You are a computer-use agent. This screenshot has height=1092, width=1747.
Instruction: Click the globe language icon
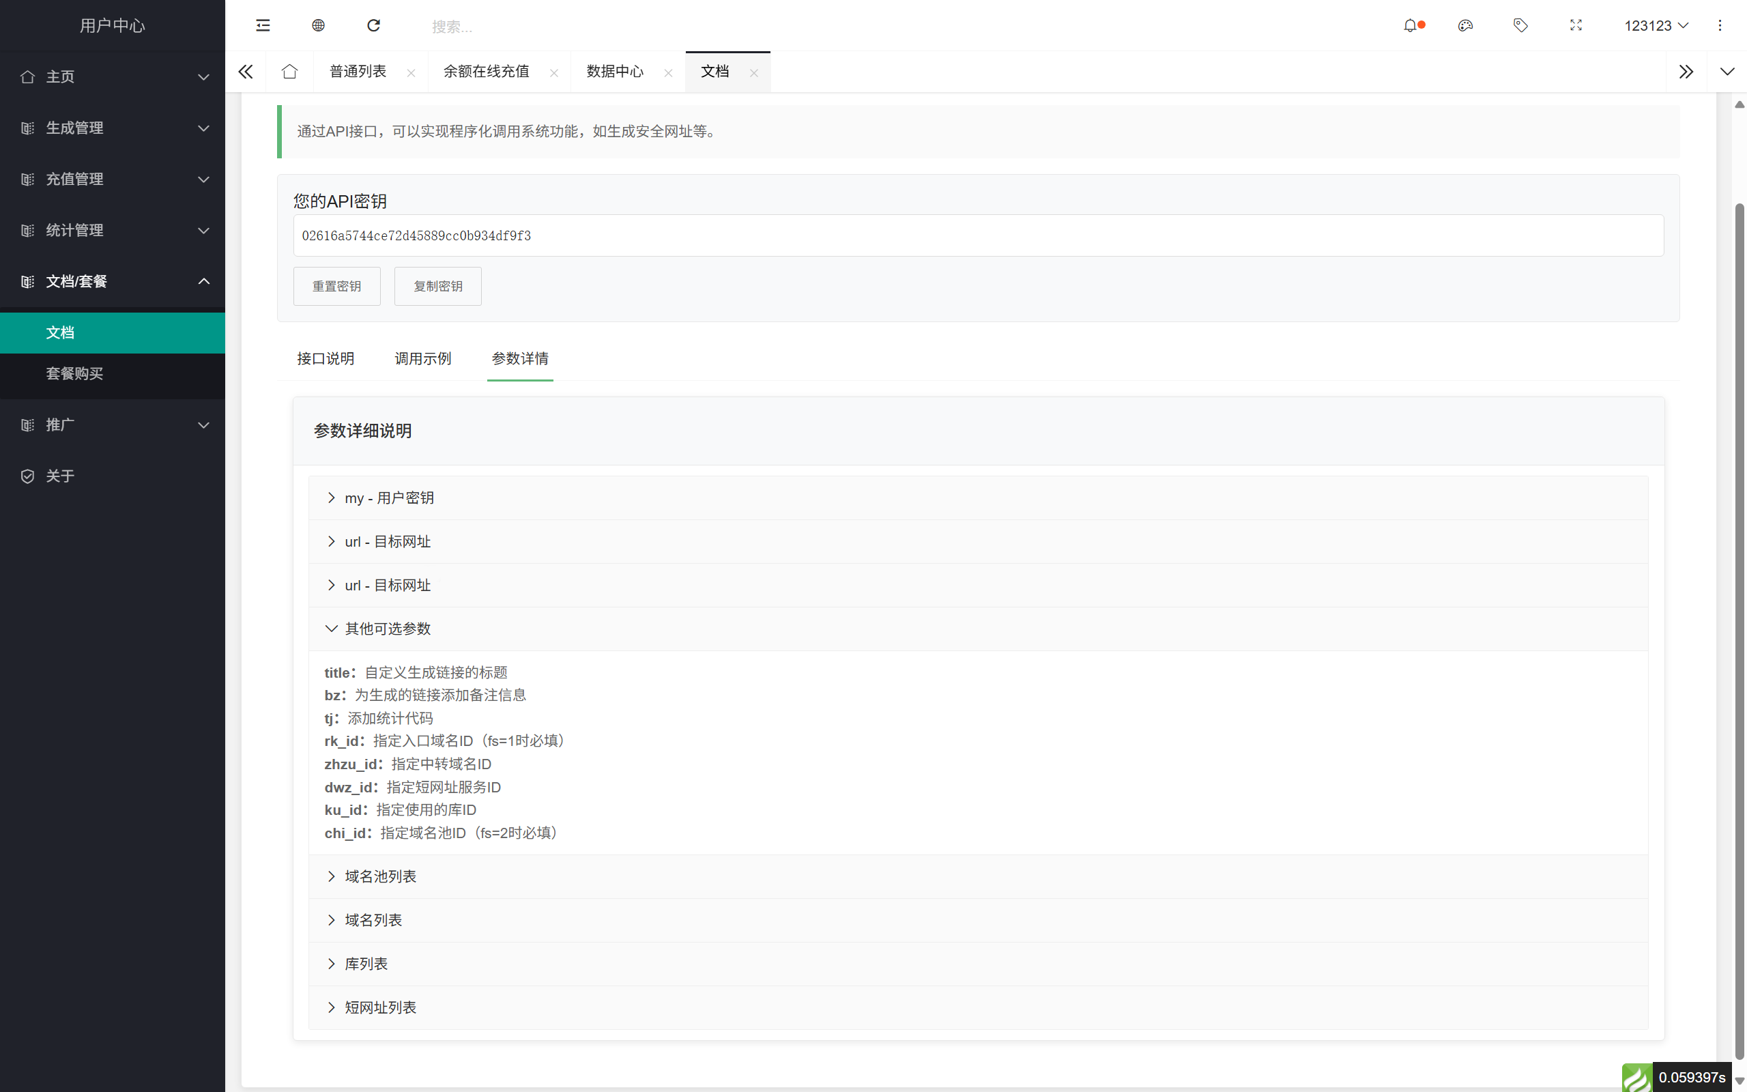click(x=317, y=25)
